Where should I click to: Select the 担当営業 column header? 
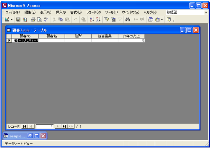[105, 36]
